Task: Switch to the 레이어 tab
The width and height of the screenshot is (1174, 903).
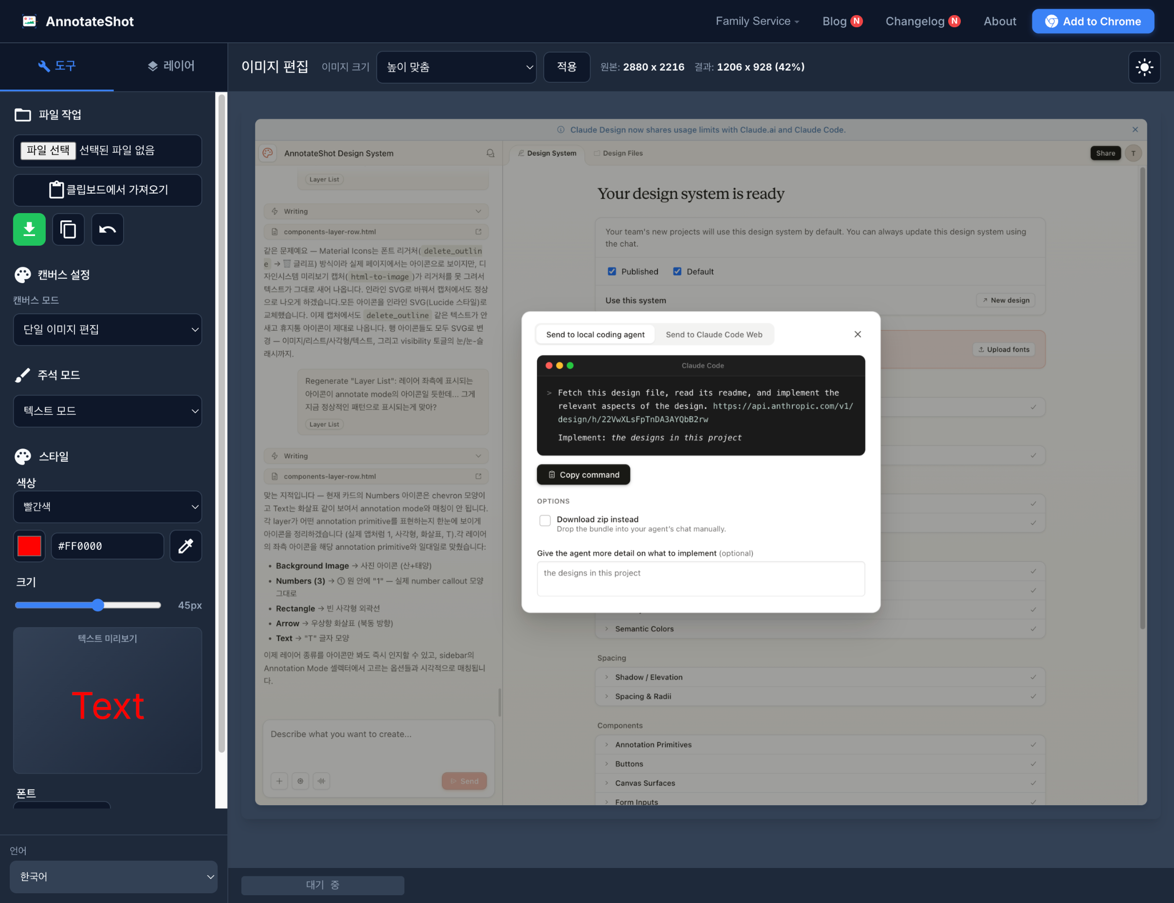Action: [x=170, y=66]
